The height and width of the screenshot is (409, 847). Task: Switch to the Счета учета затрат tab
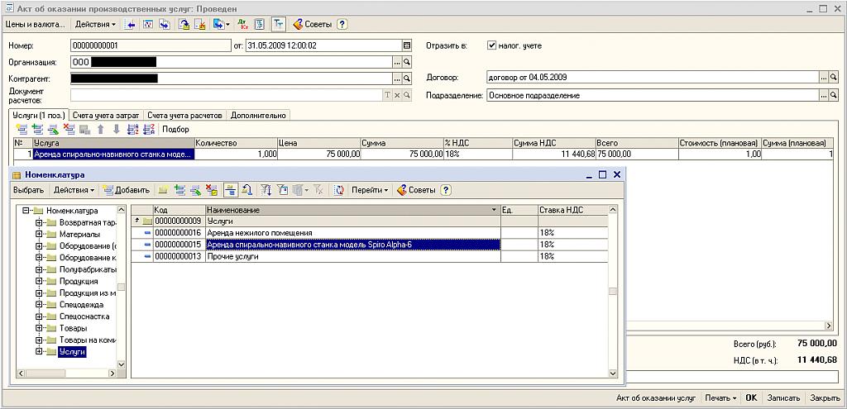[106, 116]
